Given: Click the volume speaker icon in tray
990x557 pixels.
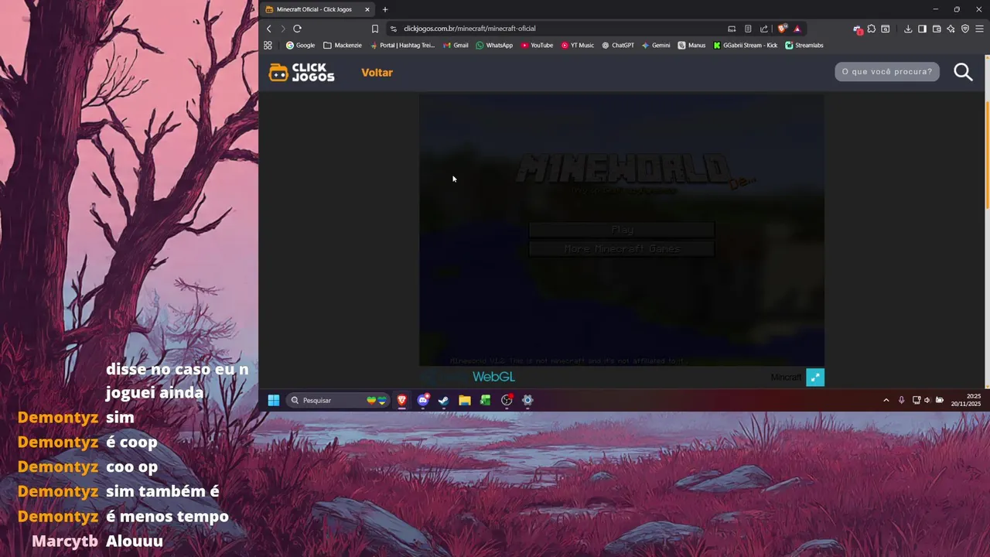Looking at the screenshot, I should [927, 400].
